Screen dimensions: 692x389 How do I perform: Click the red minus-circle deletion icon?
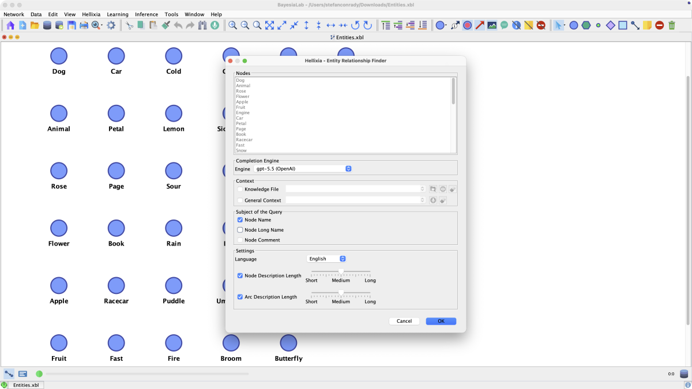click(x=659, y=25)
